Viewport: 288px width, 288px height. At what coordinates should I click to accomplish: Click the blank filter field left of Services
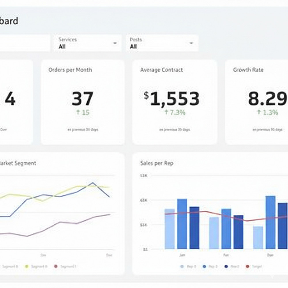tap(25, 43)
